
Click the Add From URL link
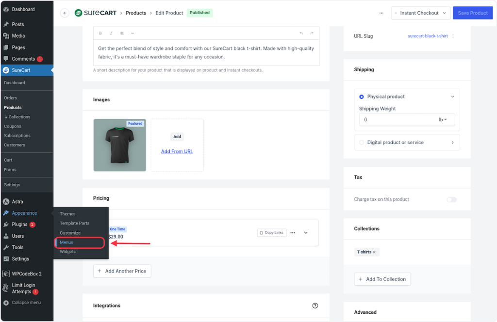point(177,151)
